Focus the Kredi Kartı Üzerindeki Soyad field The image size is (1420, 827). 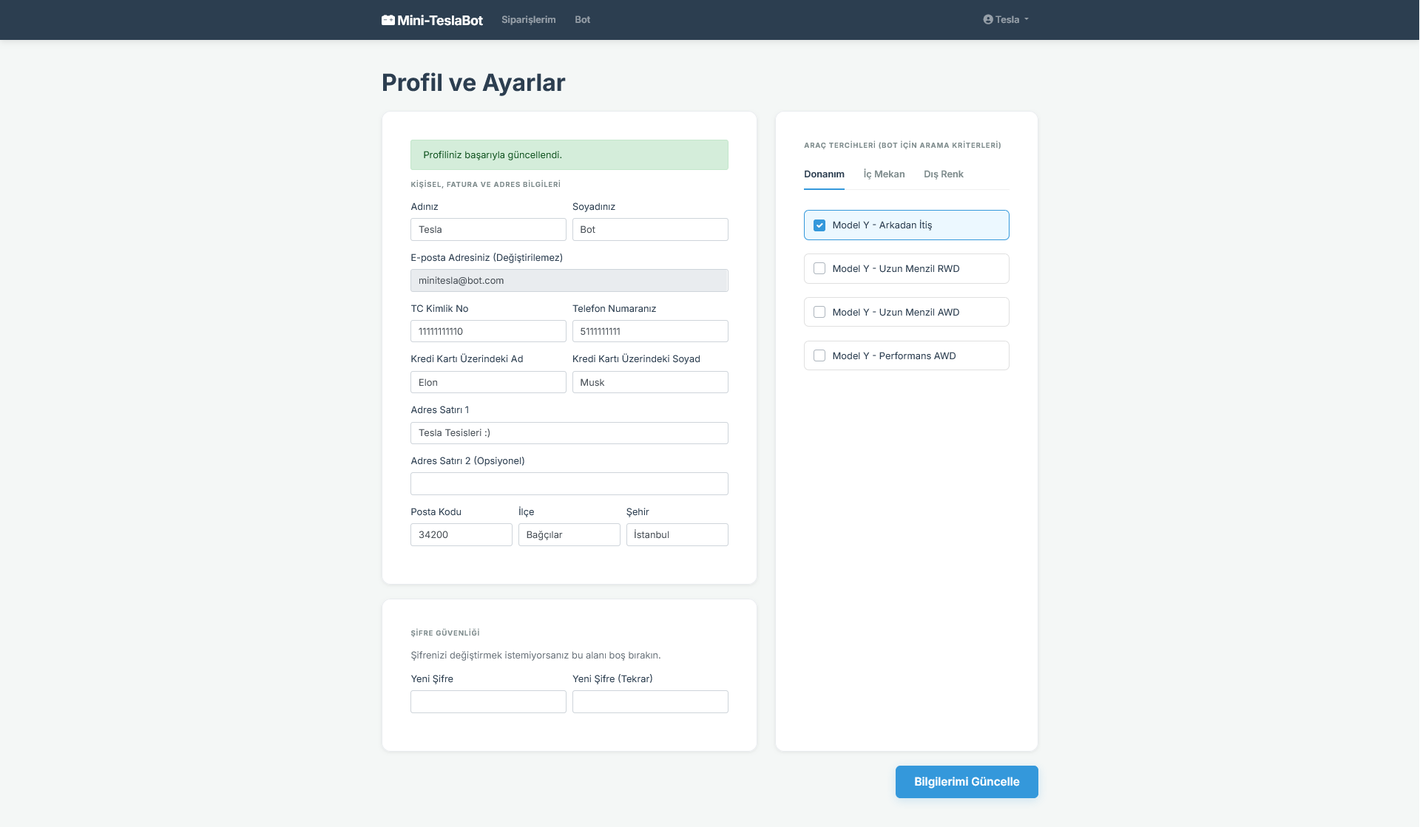pos(650,382)
